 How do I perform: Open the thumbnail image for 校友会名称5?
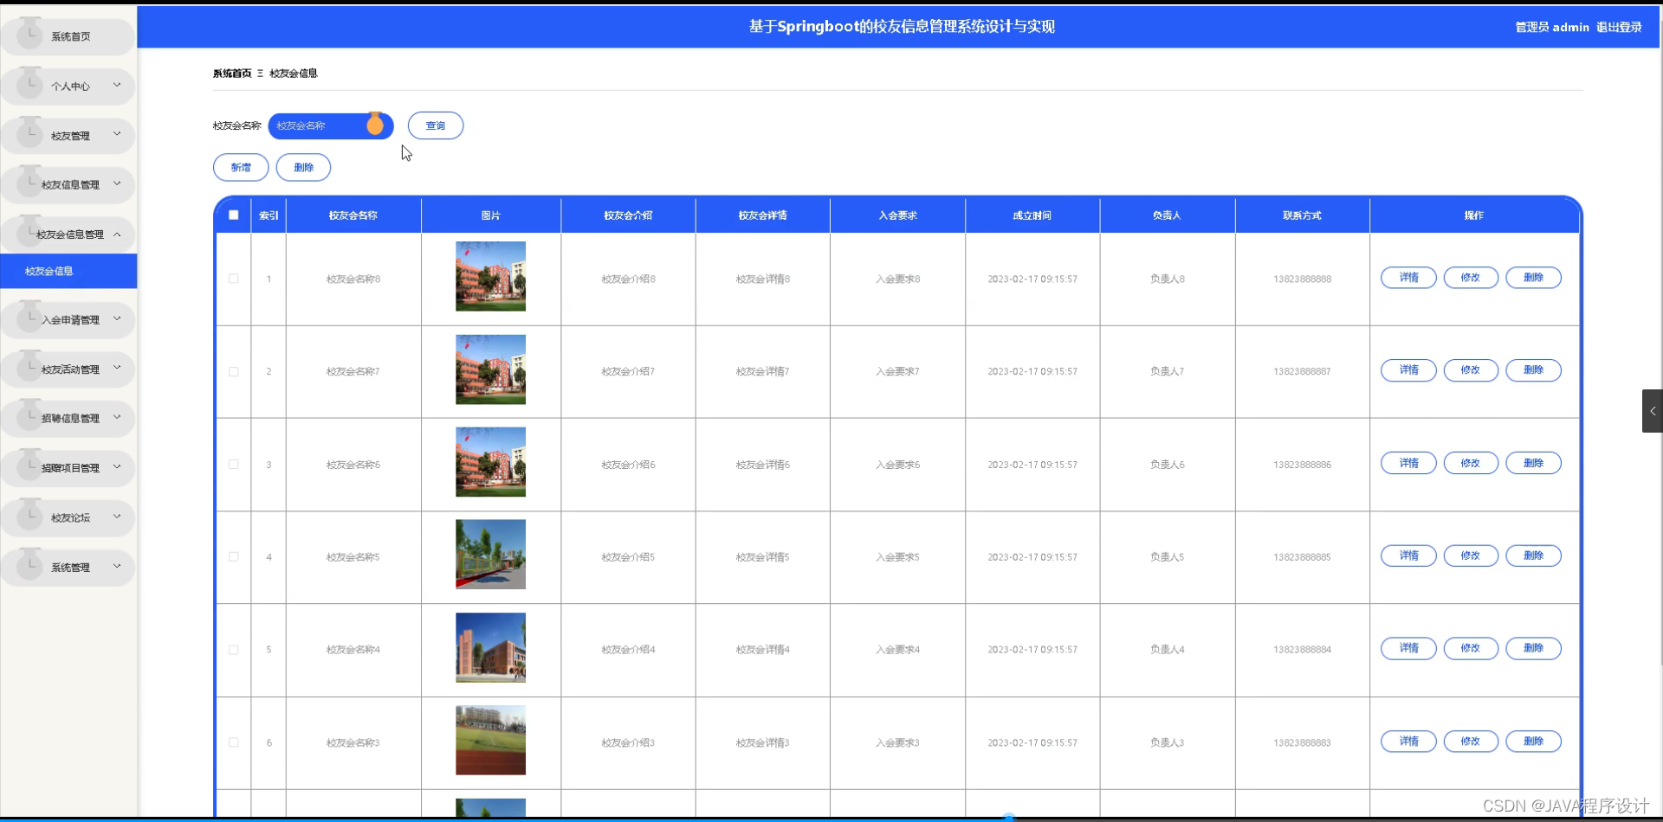click(x=490, y=555)
